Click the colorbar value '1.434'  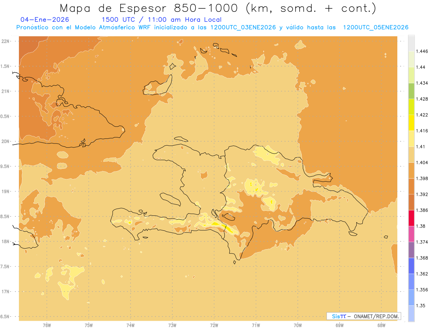422,83
